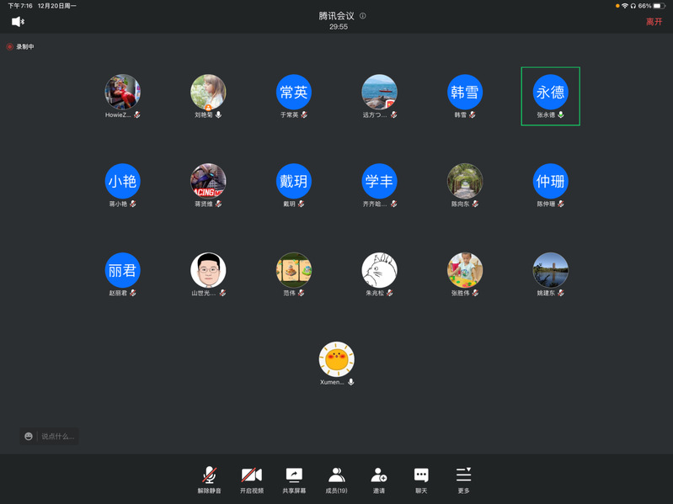673x504 pixels.
Task: Select 张永德's highlighted speaker tile
Action: [x=550, y=96]
